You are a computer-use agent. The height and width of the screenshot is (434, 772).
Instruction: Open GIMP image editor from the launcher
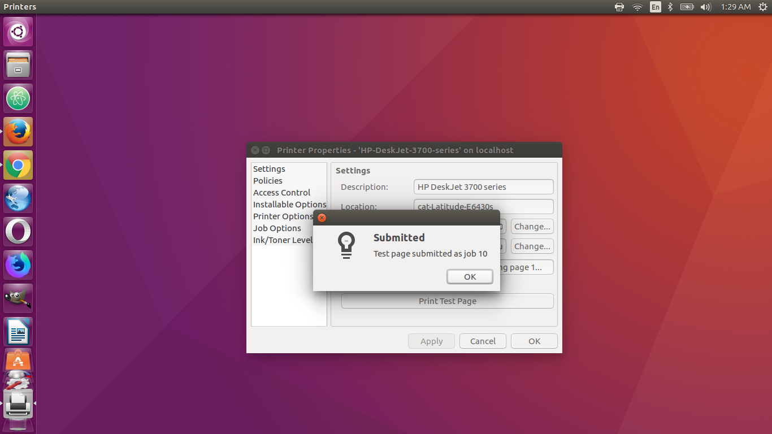pos(18,298)
